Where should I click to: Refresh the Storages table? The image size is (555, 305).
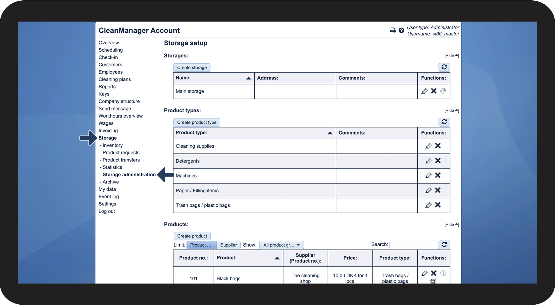444,67
